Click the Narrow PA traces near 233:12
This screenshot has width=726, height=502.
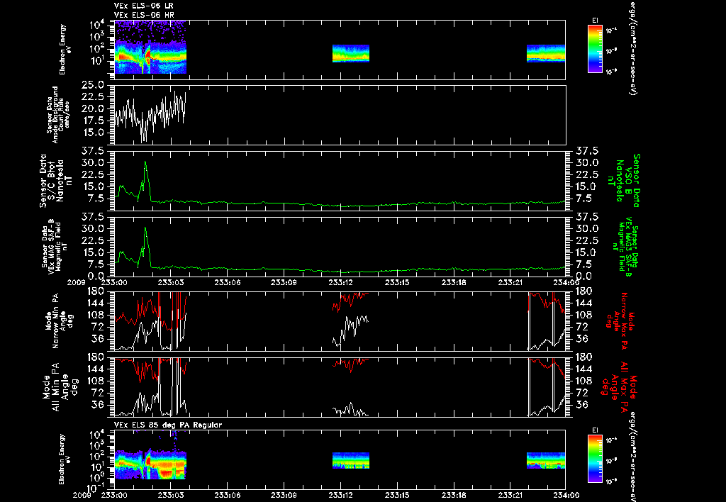pos(351,320)
